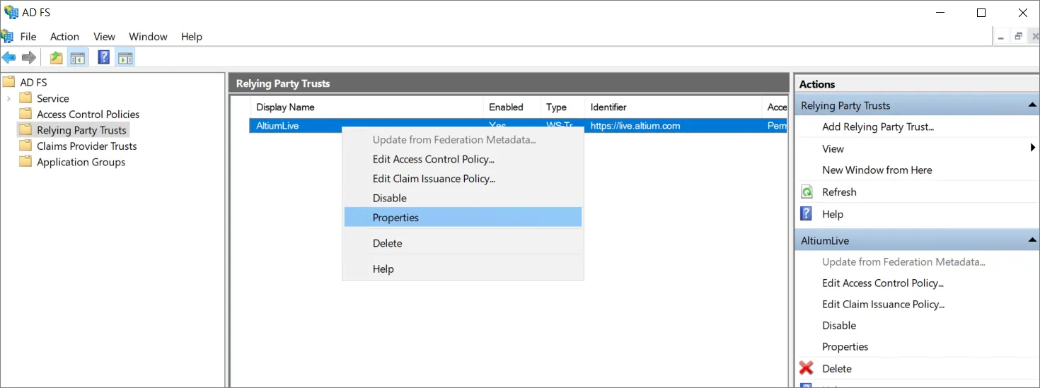Click the Up one level folder icon
The image size is (1040, 388).
click(x=57, y=58)
